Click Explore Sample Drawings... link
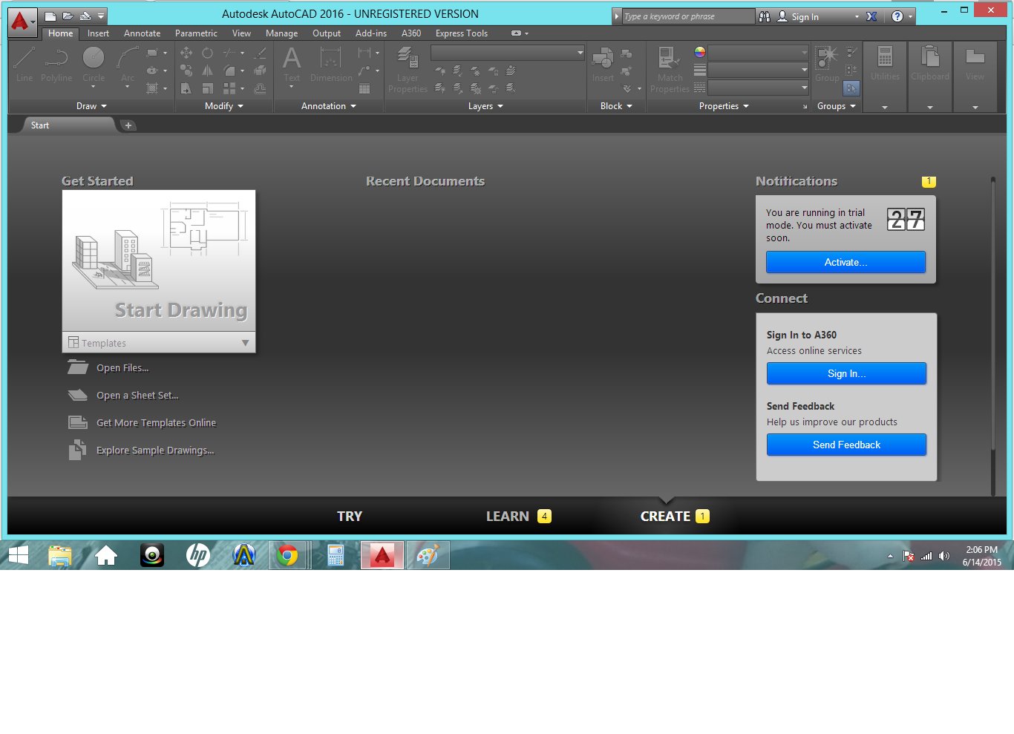 tap(155, 450)
